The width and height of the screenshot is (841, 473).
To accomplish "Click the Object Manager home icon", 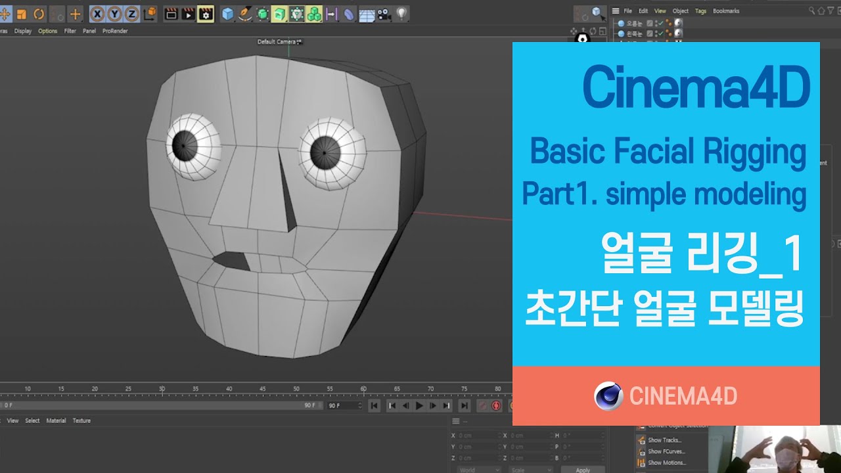I will [820, 11].
